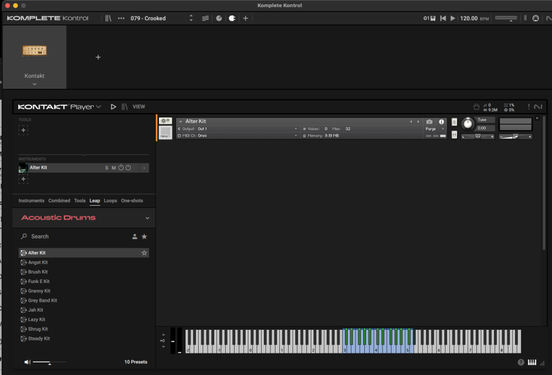Open the plug-in chain panel icon

232,18
